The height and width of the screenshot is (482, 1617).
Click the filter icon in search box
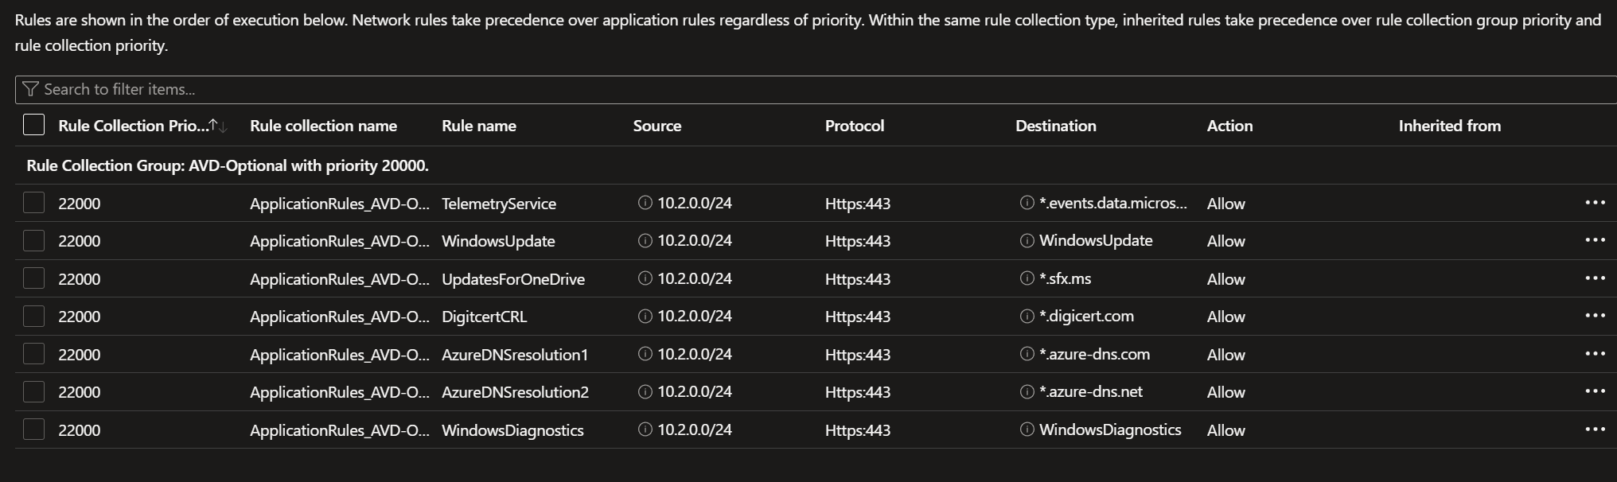[30, 89]
